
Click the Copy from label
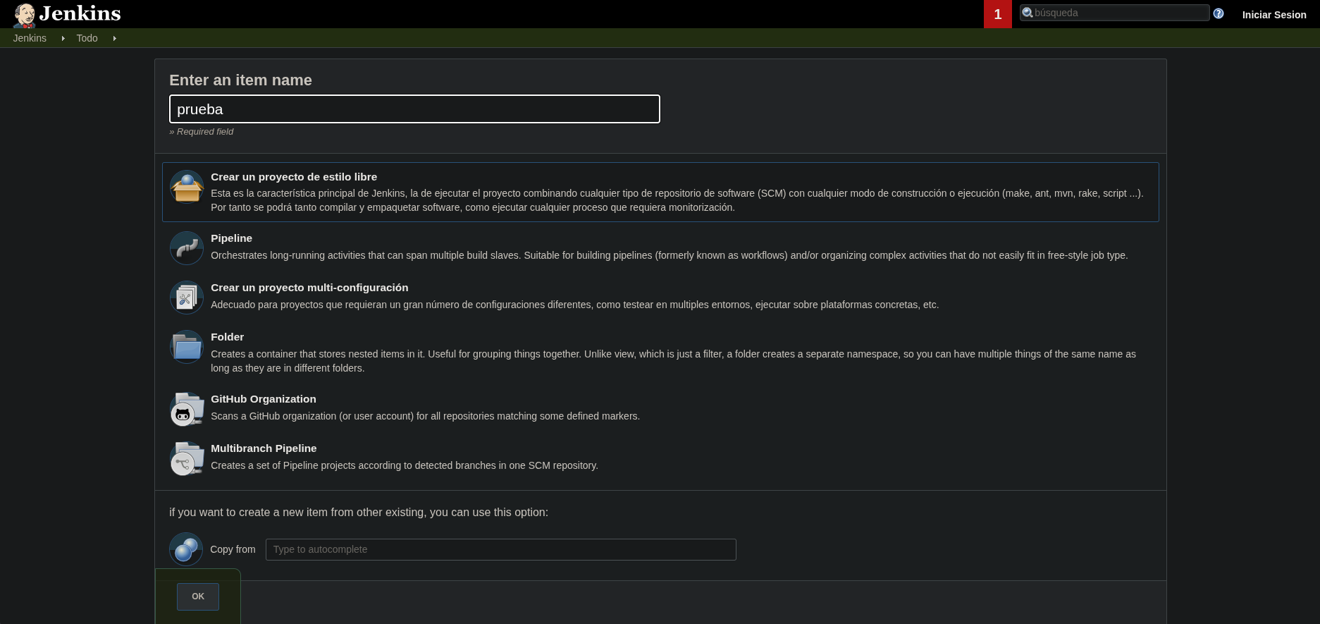[x=233, y=549]
